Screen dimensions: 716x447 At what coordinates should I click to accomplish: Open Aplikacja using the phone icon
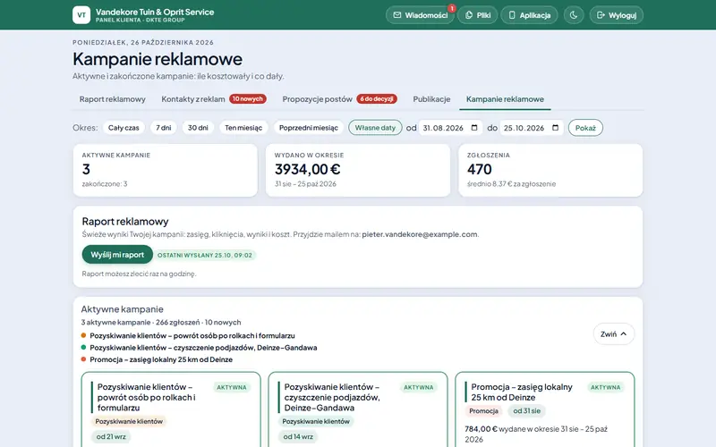pos(512,15)
